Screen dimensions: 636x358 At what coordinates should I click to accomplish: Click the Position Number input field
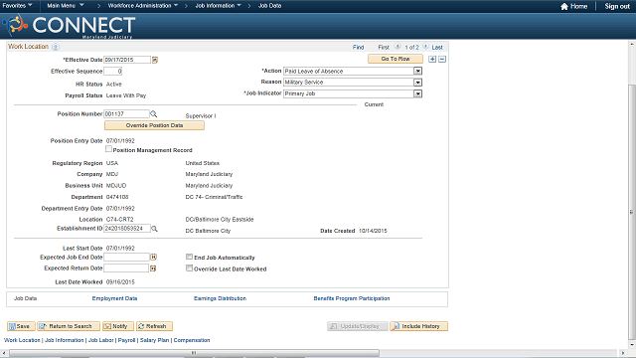coord(127,114)
